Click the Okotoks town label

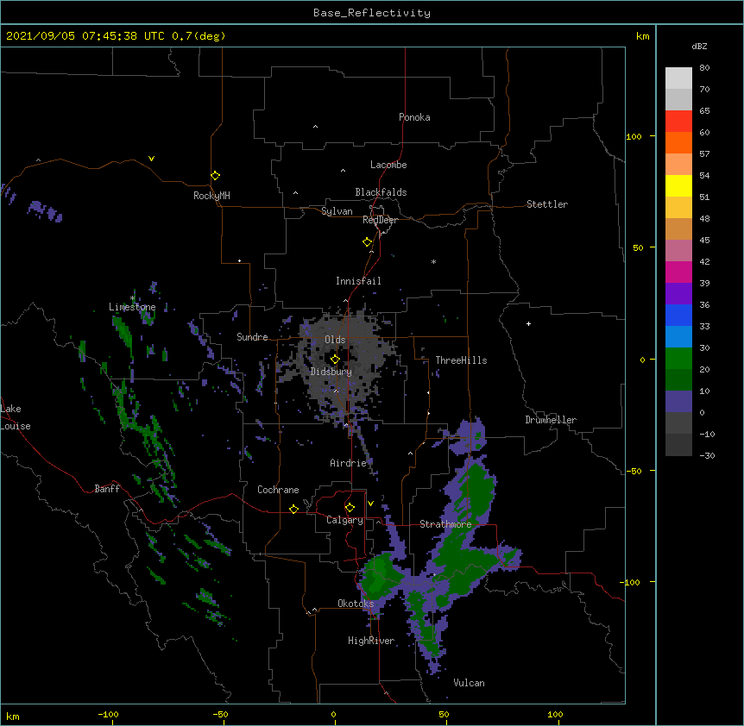tap(356, 604)
